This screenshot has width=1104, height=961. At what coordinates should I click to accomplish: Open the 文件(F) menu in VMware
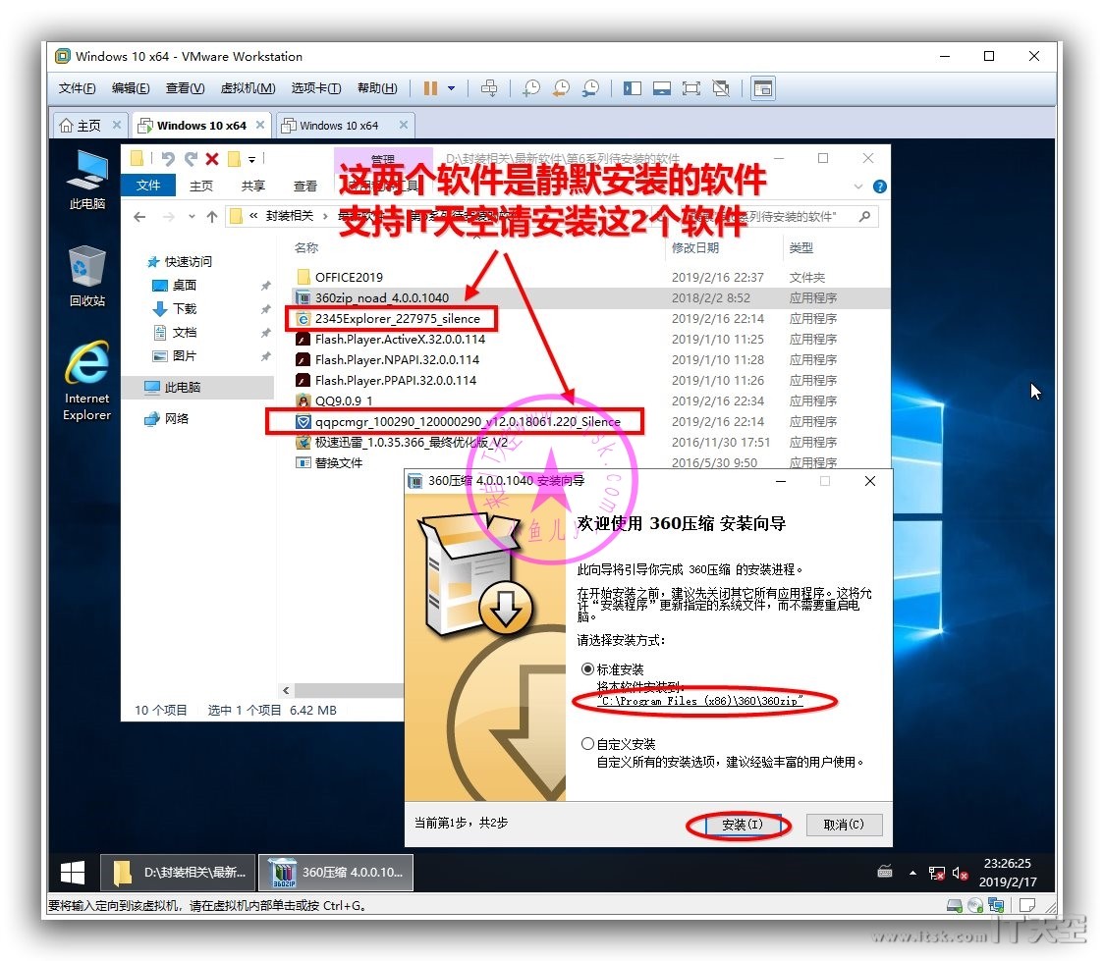pos(77,88)
